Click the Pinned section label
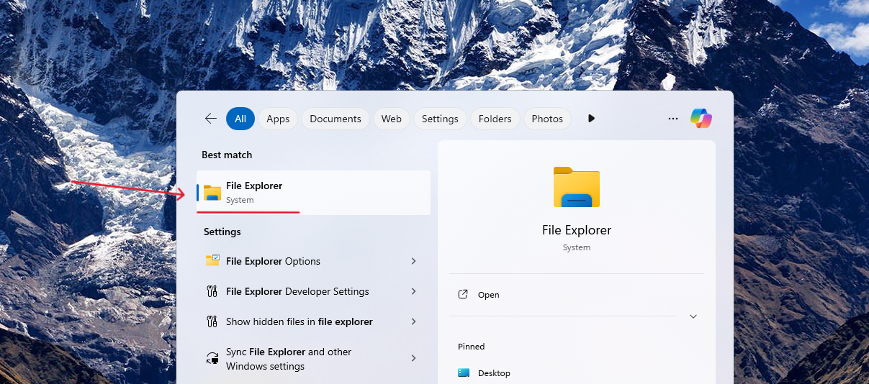This screenshot has width=869, height=384. (472, 347)
